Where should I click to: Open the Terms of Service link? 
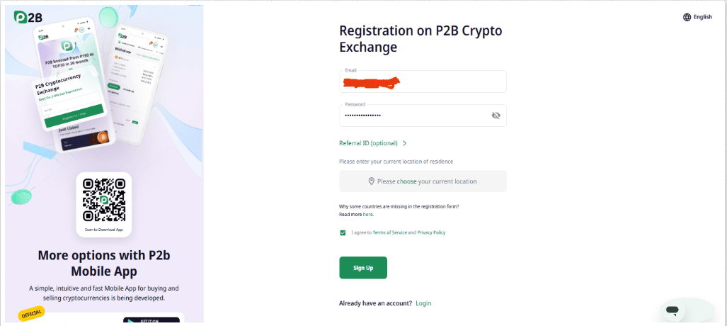coord(389,232)
